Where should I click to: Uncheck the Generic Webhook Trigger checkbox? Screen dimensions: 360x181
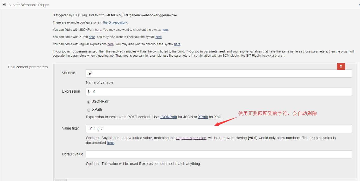[x=4, y=5]
